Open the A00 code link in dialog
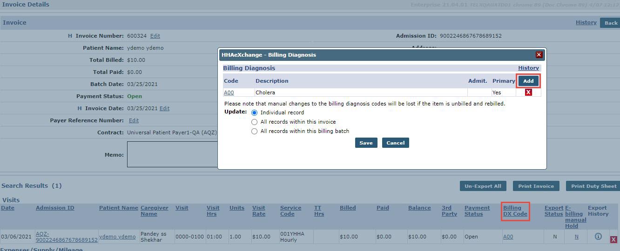The image size is (620, 251). point(229,92)
